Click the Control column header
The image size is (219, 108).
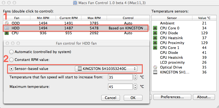point(128,18)
